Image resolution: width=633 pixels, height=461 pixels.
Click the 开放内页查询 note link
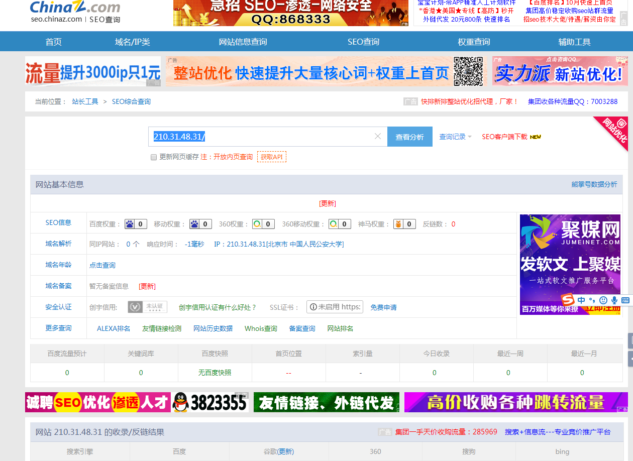233,157
